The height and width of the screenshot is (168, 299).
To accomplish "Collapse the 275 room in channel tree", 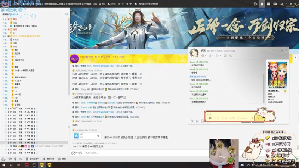I will pyautogui.click(x=6, y=143).
